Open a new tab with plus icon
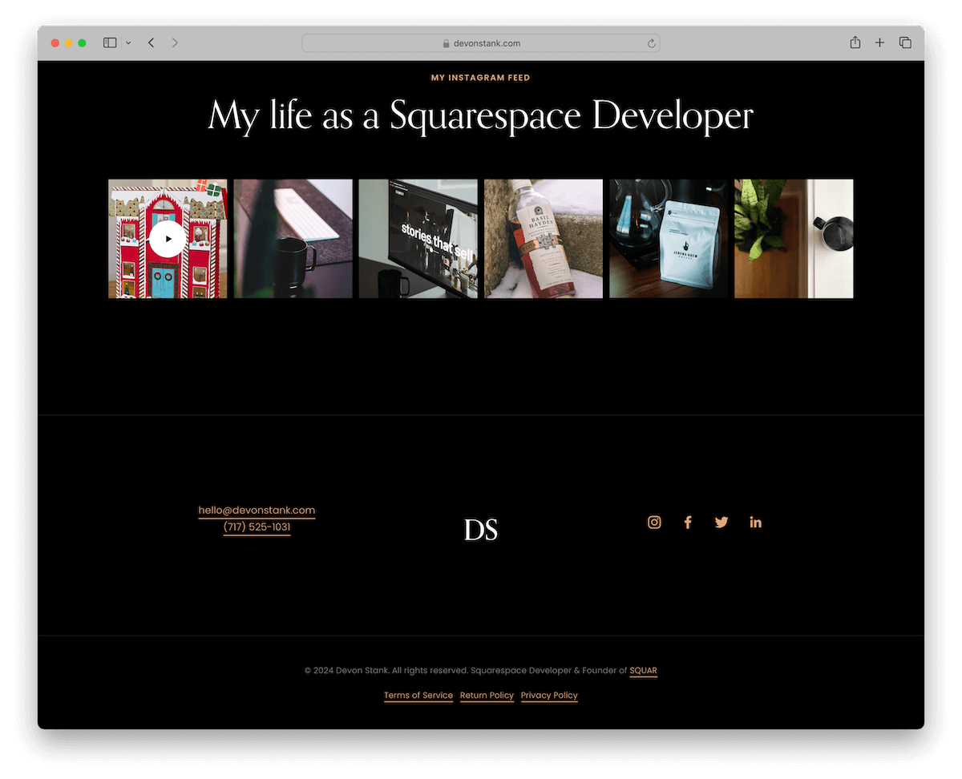Viewport: 962px width, 779px height. (x=879, y=42)
